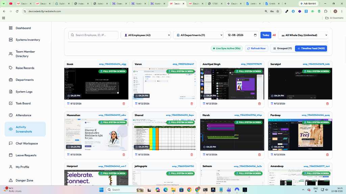This screenshot has height=194, width=346.
Task: Click the Refresh Now button
Action: click(256, 48)
